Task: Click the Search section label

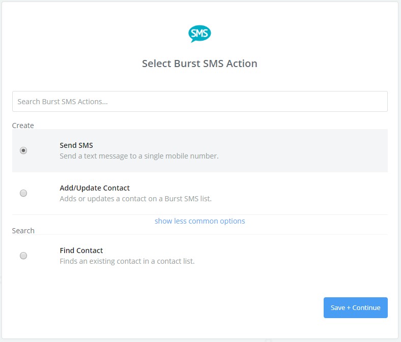Action: pos(23,231)
